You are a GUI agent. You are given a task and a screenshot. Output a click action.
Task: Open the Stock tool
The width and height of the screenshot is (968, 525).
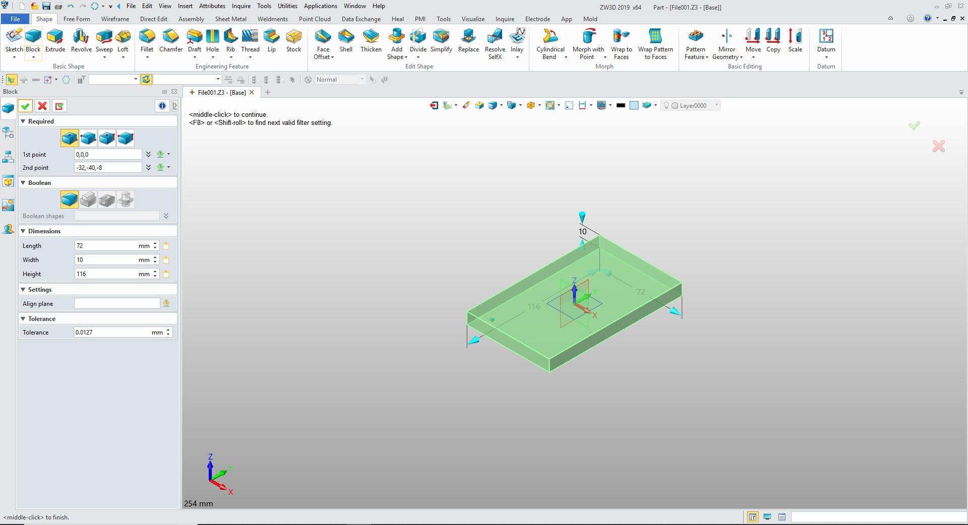pyautogui.click(x=293, y=40)
